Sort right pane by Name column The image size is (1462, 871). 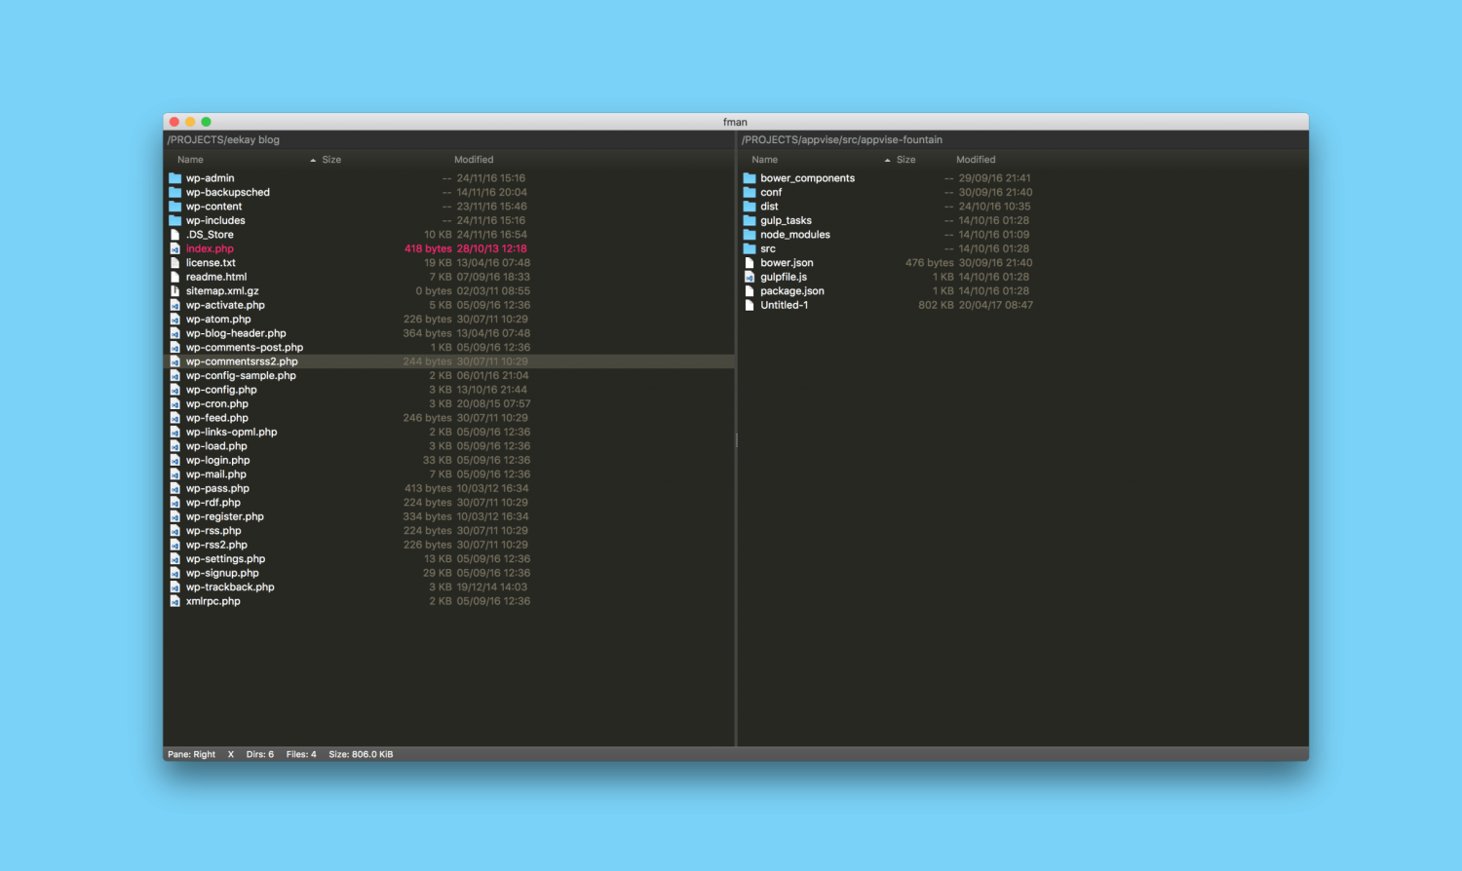[765, 160]
